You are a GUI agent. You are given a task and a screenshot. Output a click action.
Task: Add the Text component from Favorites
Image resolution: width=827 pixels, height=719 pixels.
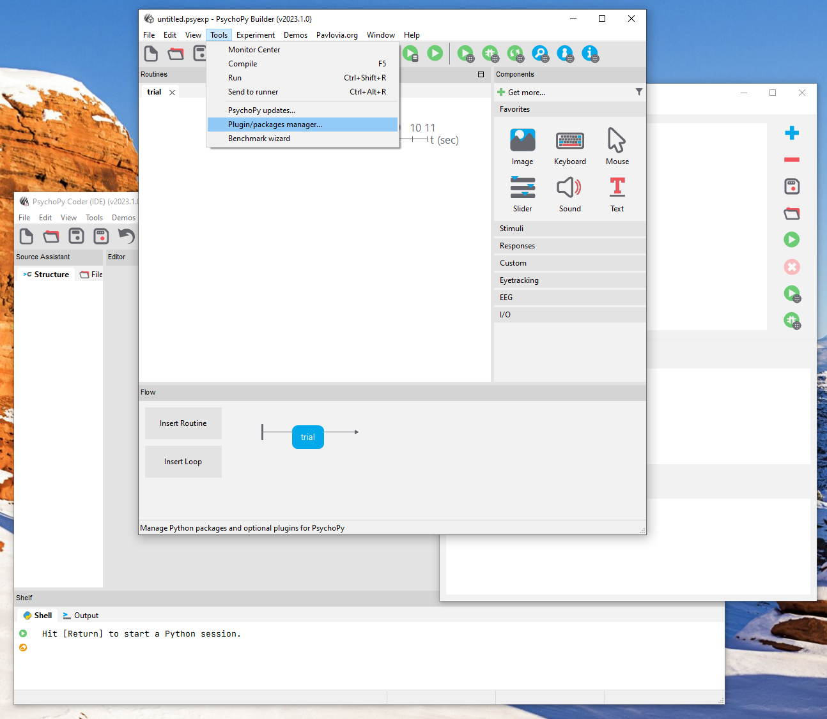tap(617, 194)
